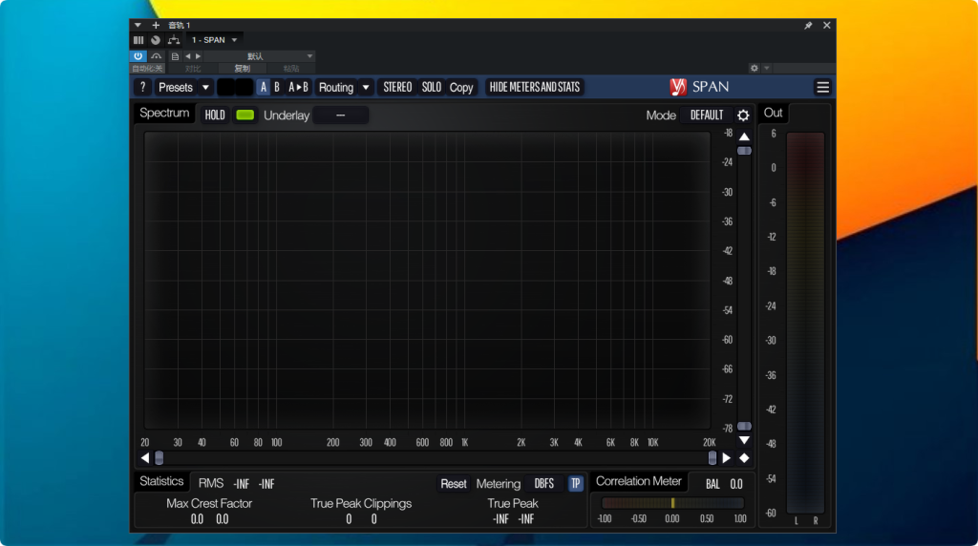Open the Presets menu
The image size is (978, 546).
tap(176, 87)
